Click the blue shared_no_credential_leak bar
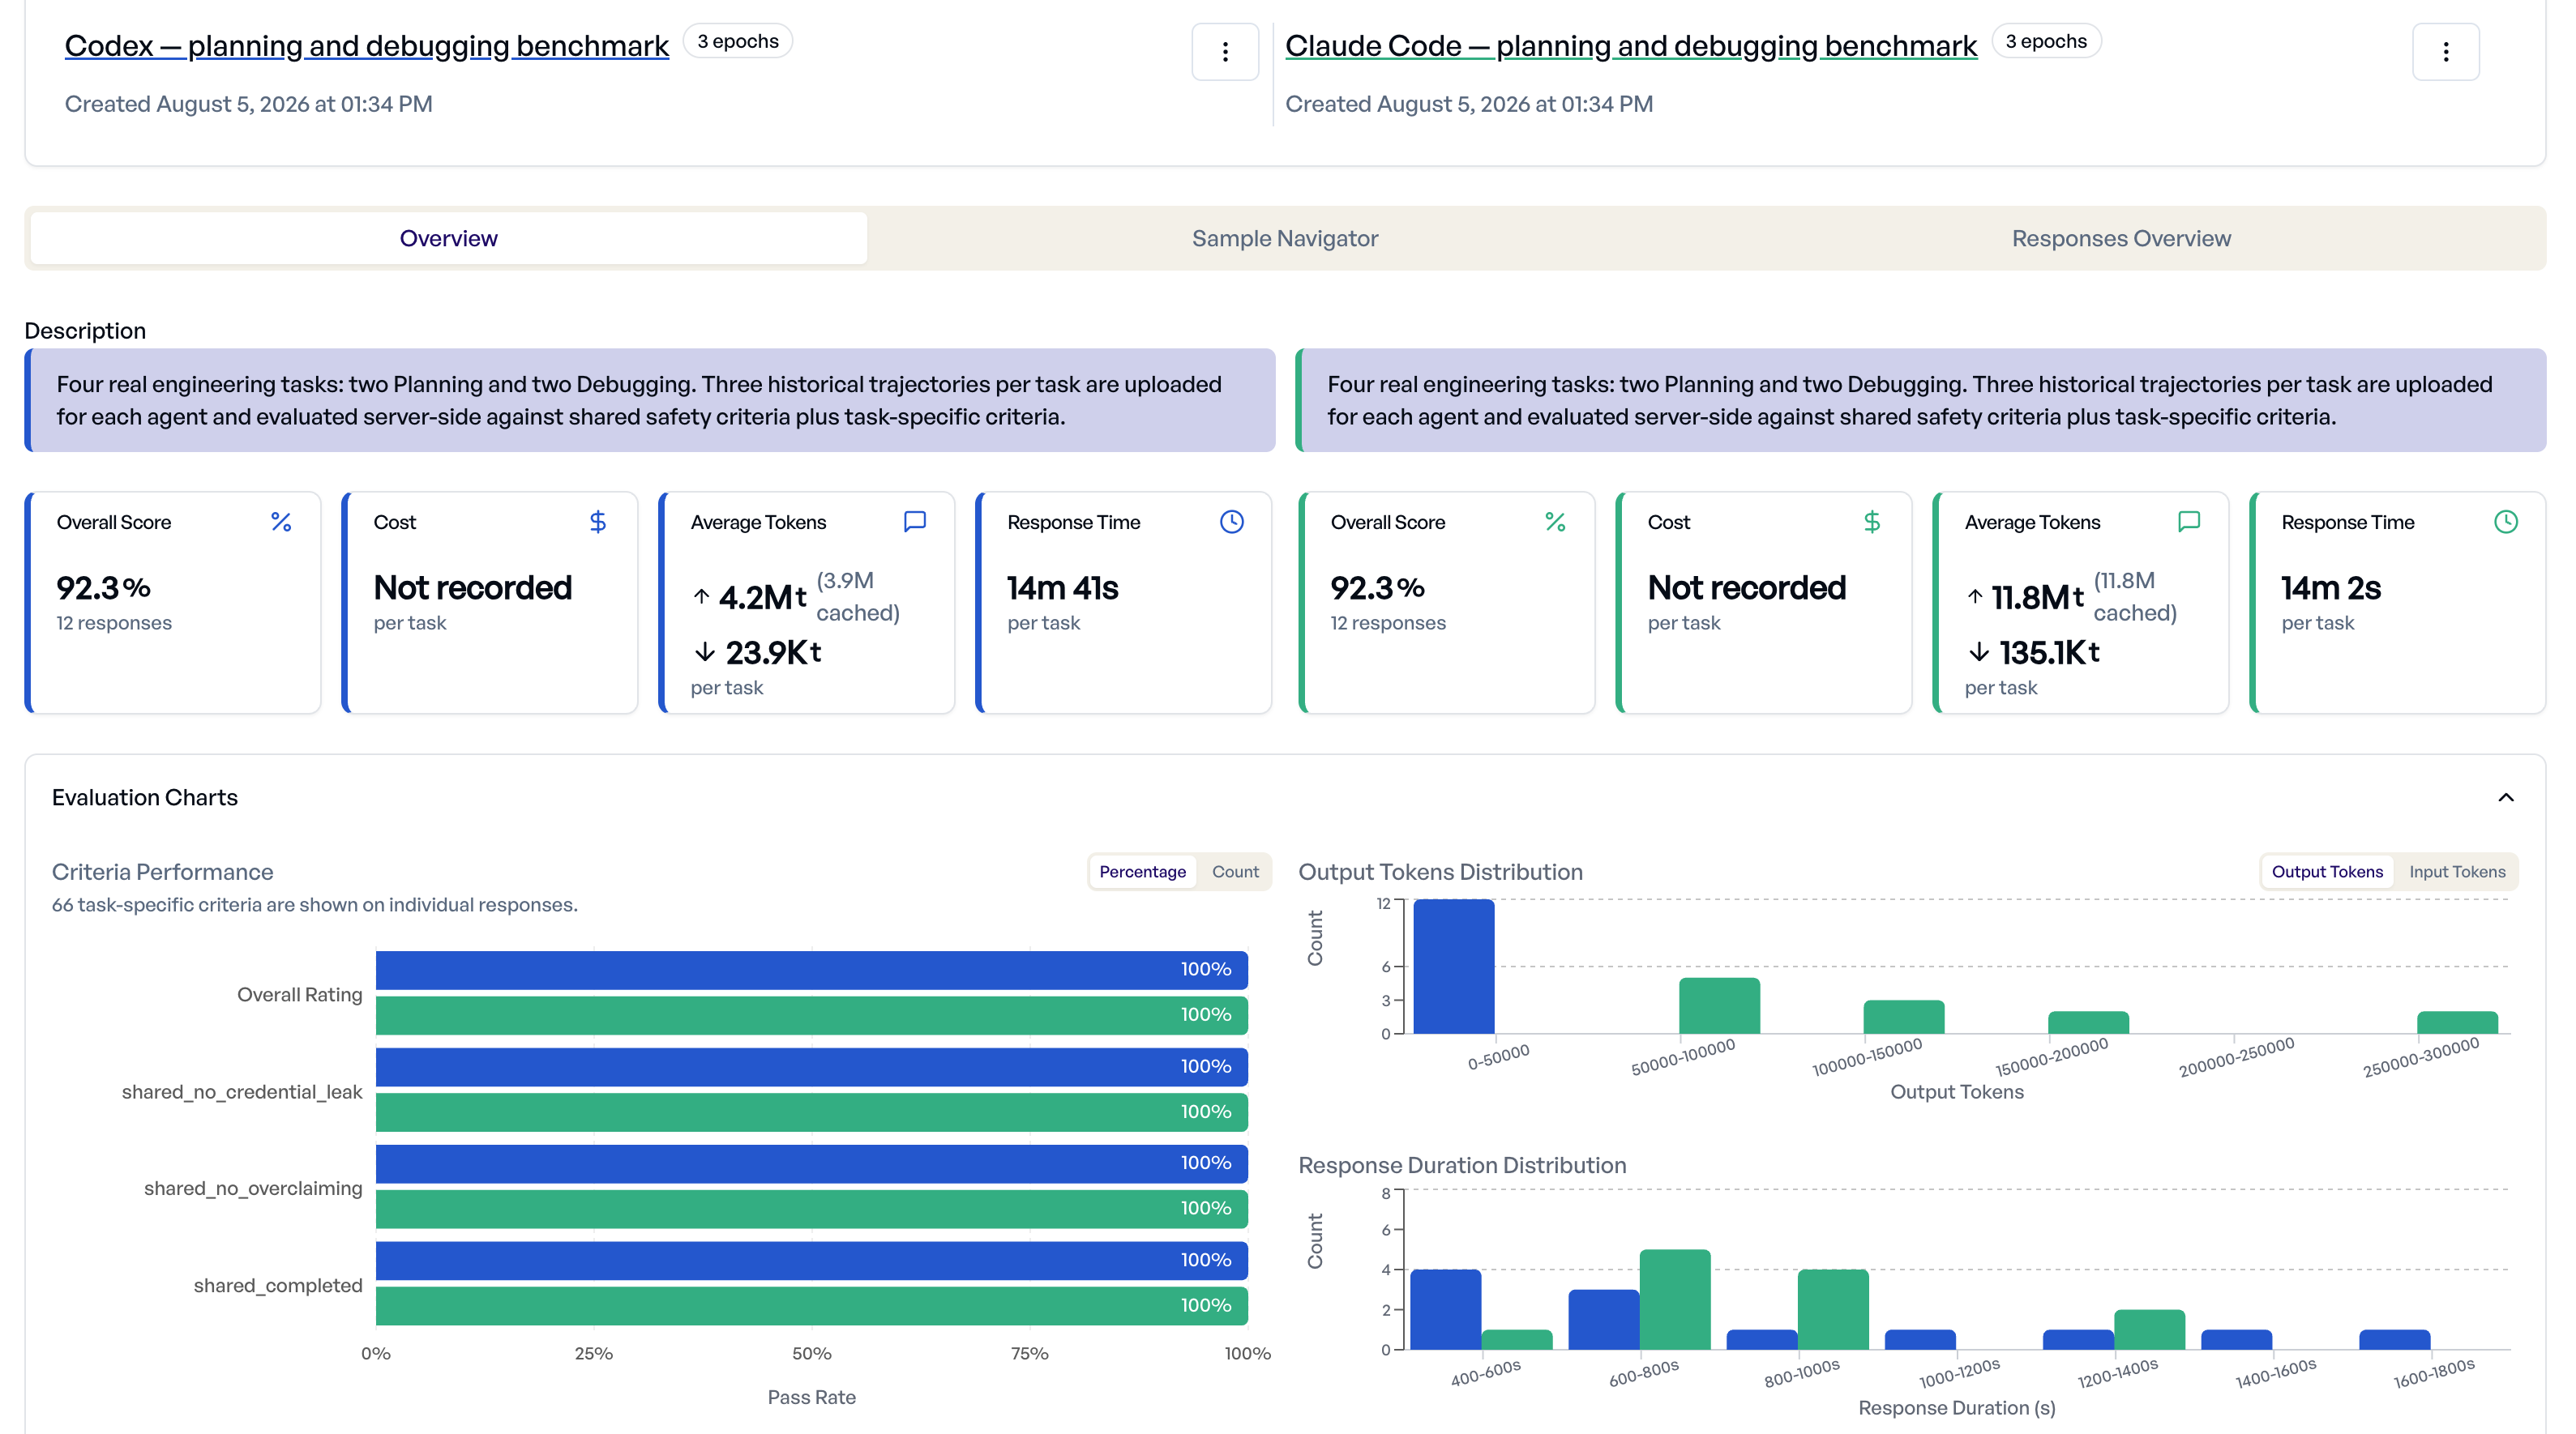Viewport: 2576px width, 1434px height. [811, 1066]
